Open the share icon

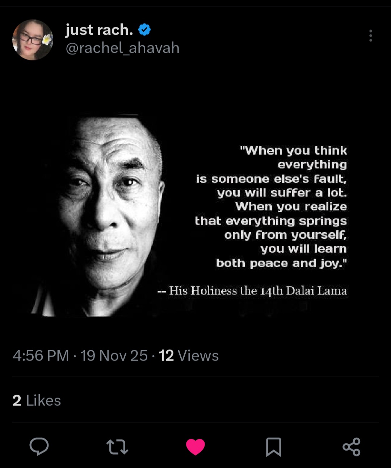pos(352,447)
